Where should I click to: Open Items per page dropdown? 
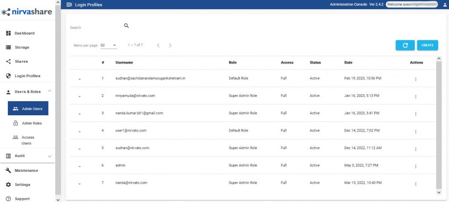pyautogui.click(x=109, y=46)
